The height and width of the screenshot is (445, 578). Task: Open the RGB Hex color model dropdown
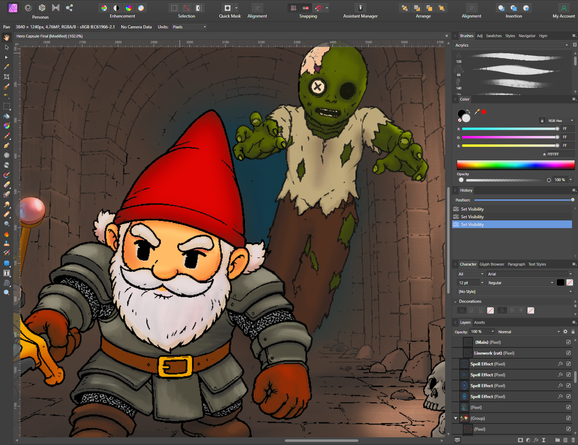[x=560, y=121]
